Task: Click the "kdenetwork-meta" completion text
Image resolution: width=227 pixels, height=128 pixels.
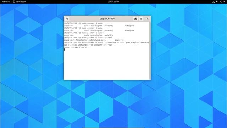Action: pos(98,40)
